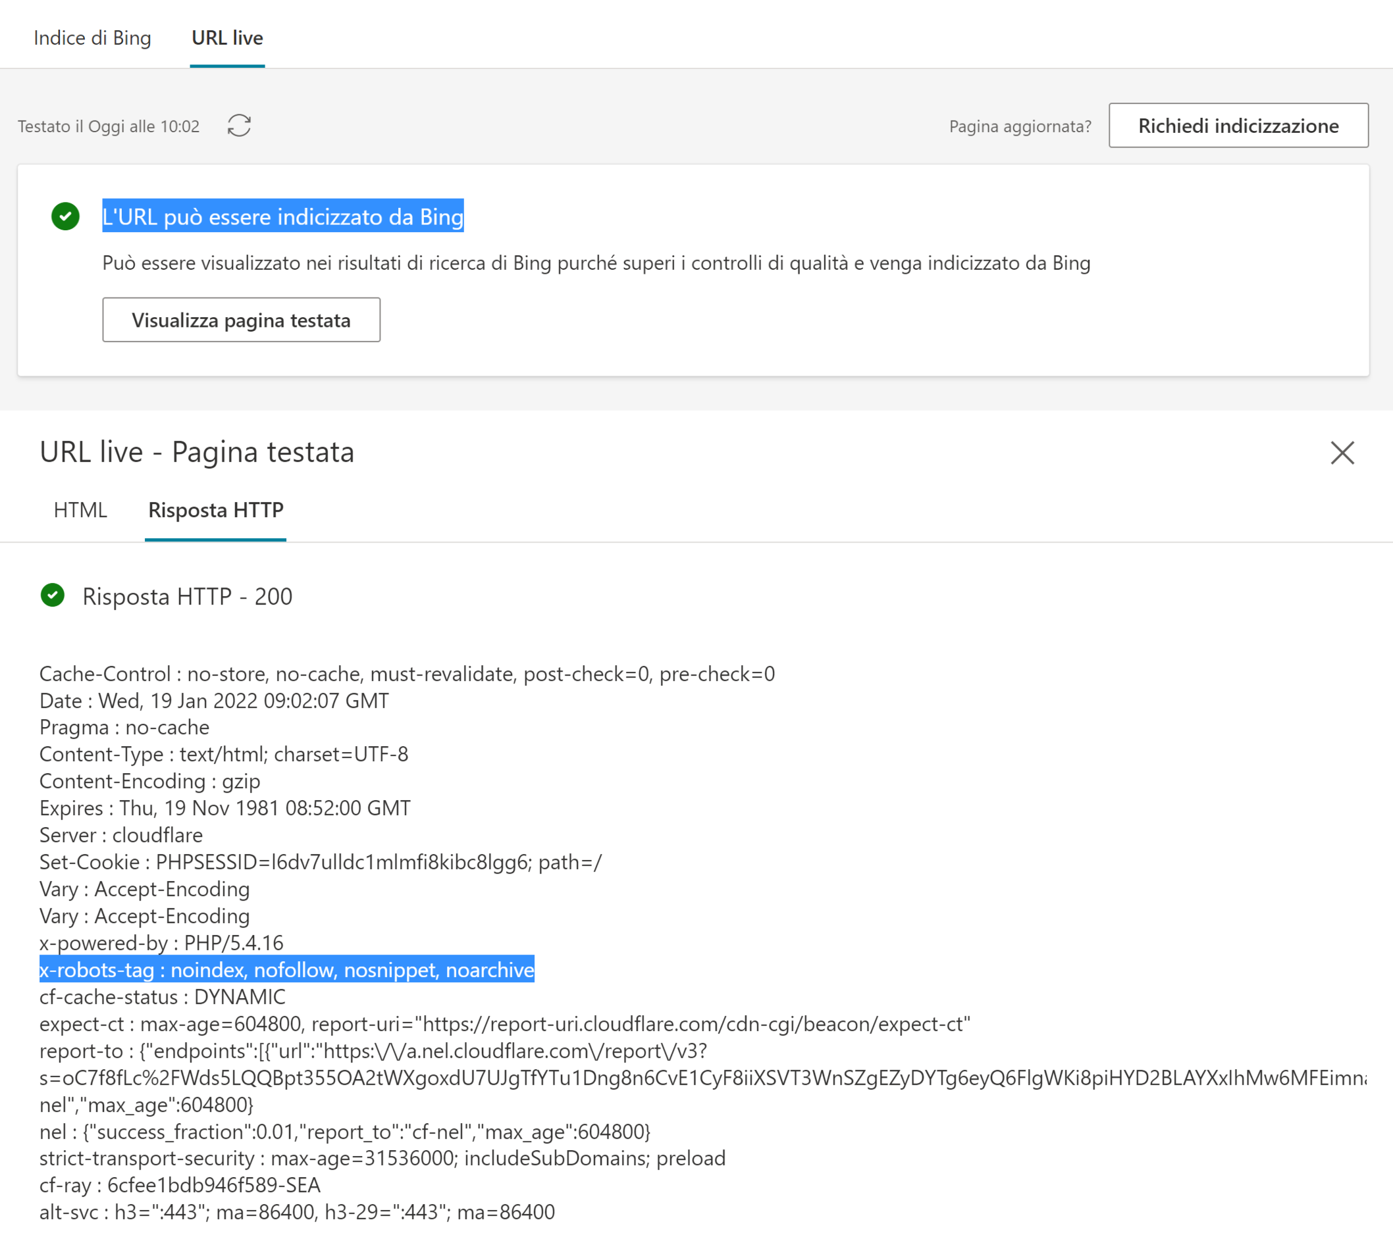Screen dimensions: 1393x1256
Task: Click the report-to endpoints header line
Action: click(x=703, y=1077)
